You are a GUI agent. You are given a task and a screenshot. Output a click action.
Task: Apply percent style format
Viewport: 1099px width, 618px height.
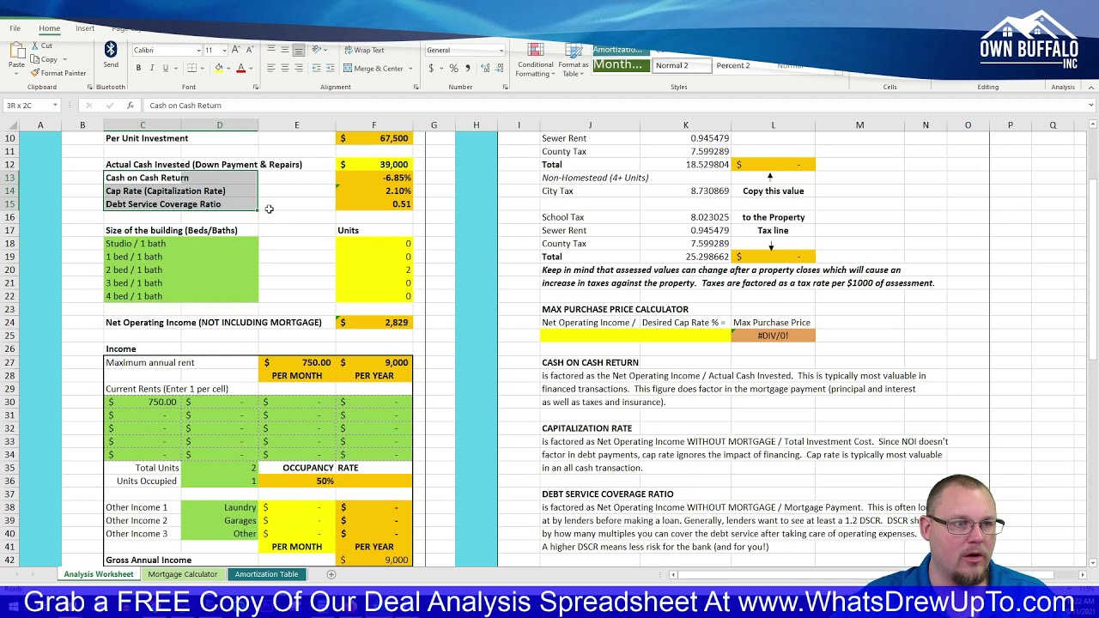pyautogui.click(x=453, y=68)
